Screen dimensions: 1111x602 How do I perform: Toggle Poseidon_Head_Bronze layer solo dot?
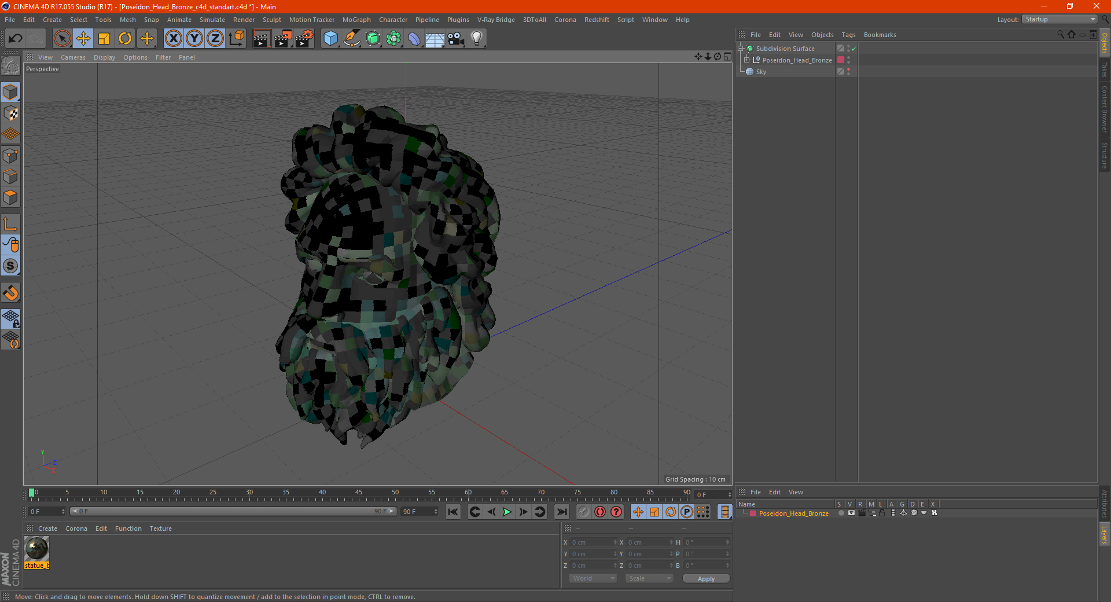(x=841, y=513)
